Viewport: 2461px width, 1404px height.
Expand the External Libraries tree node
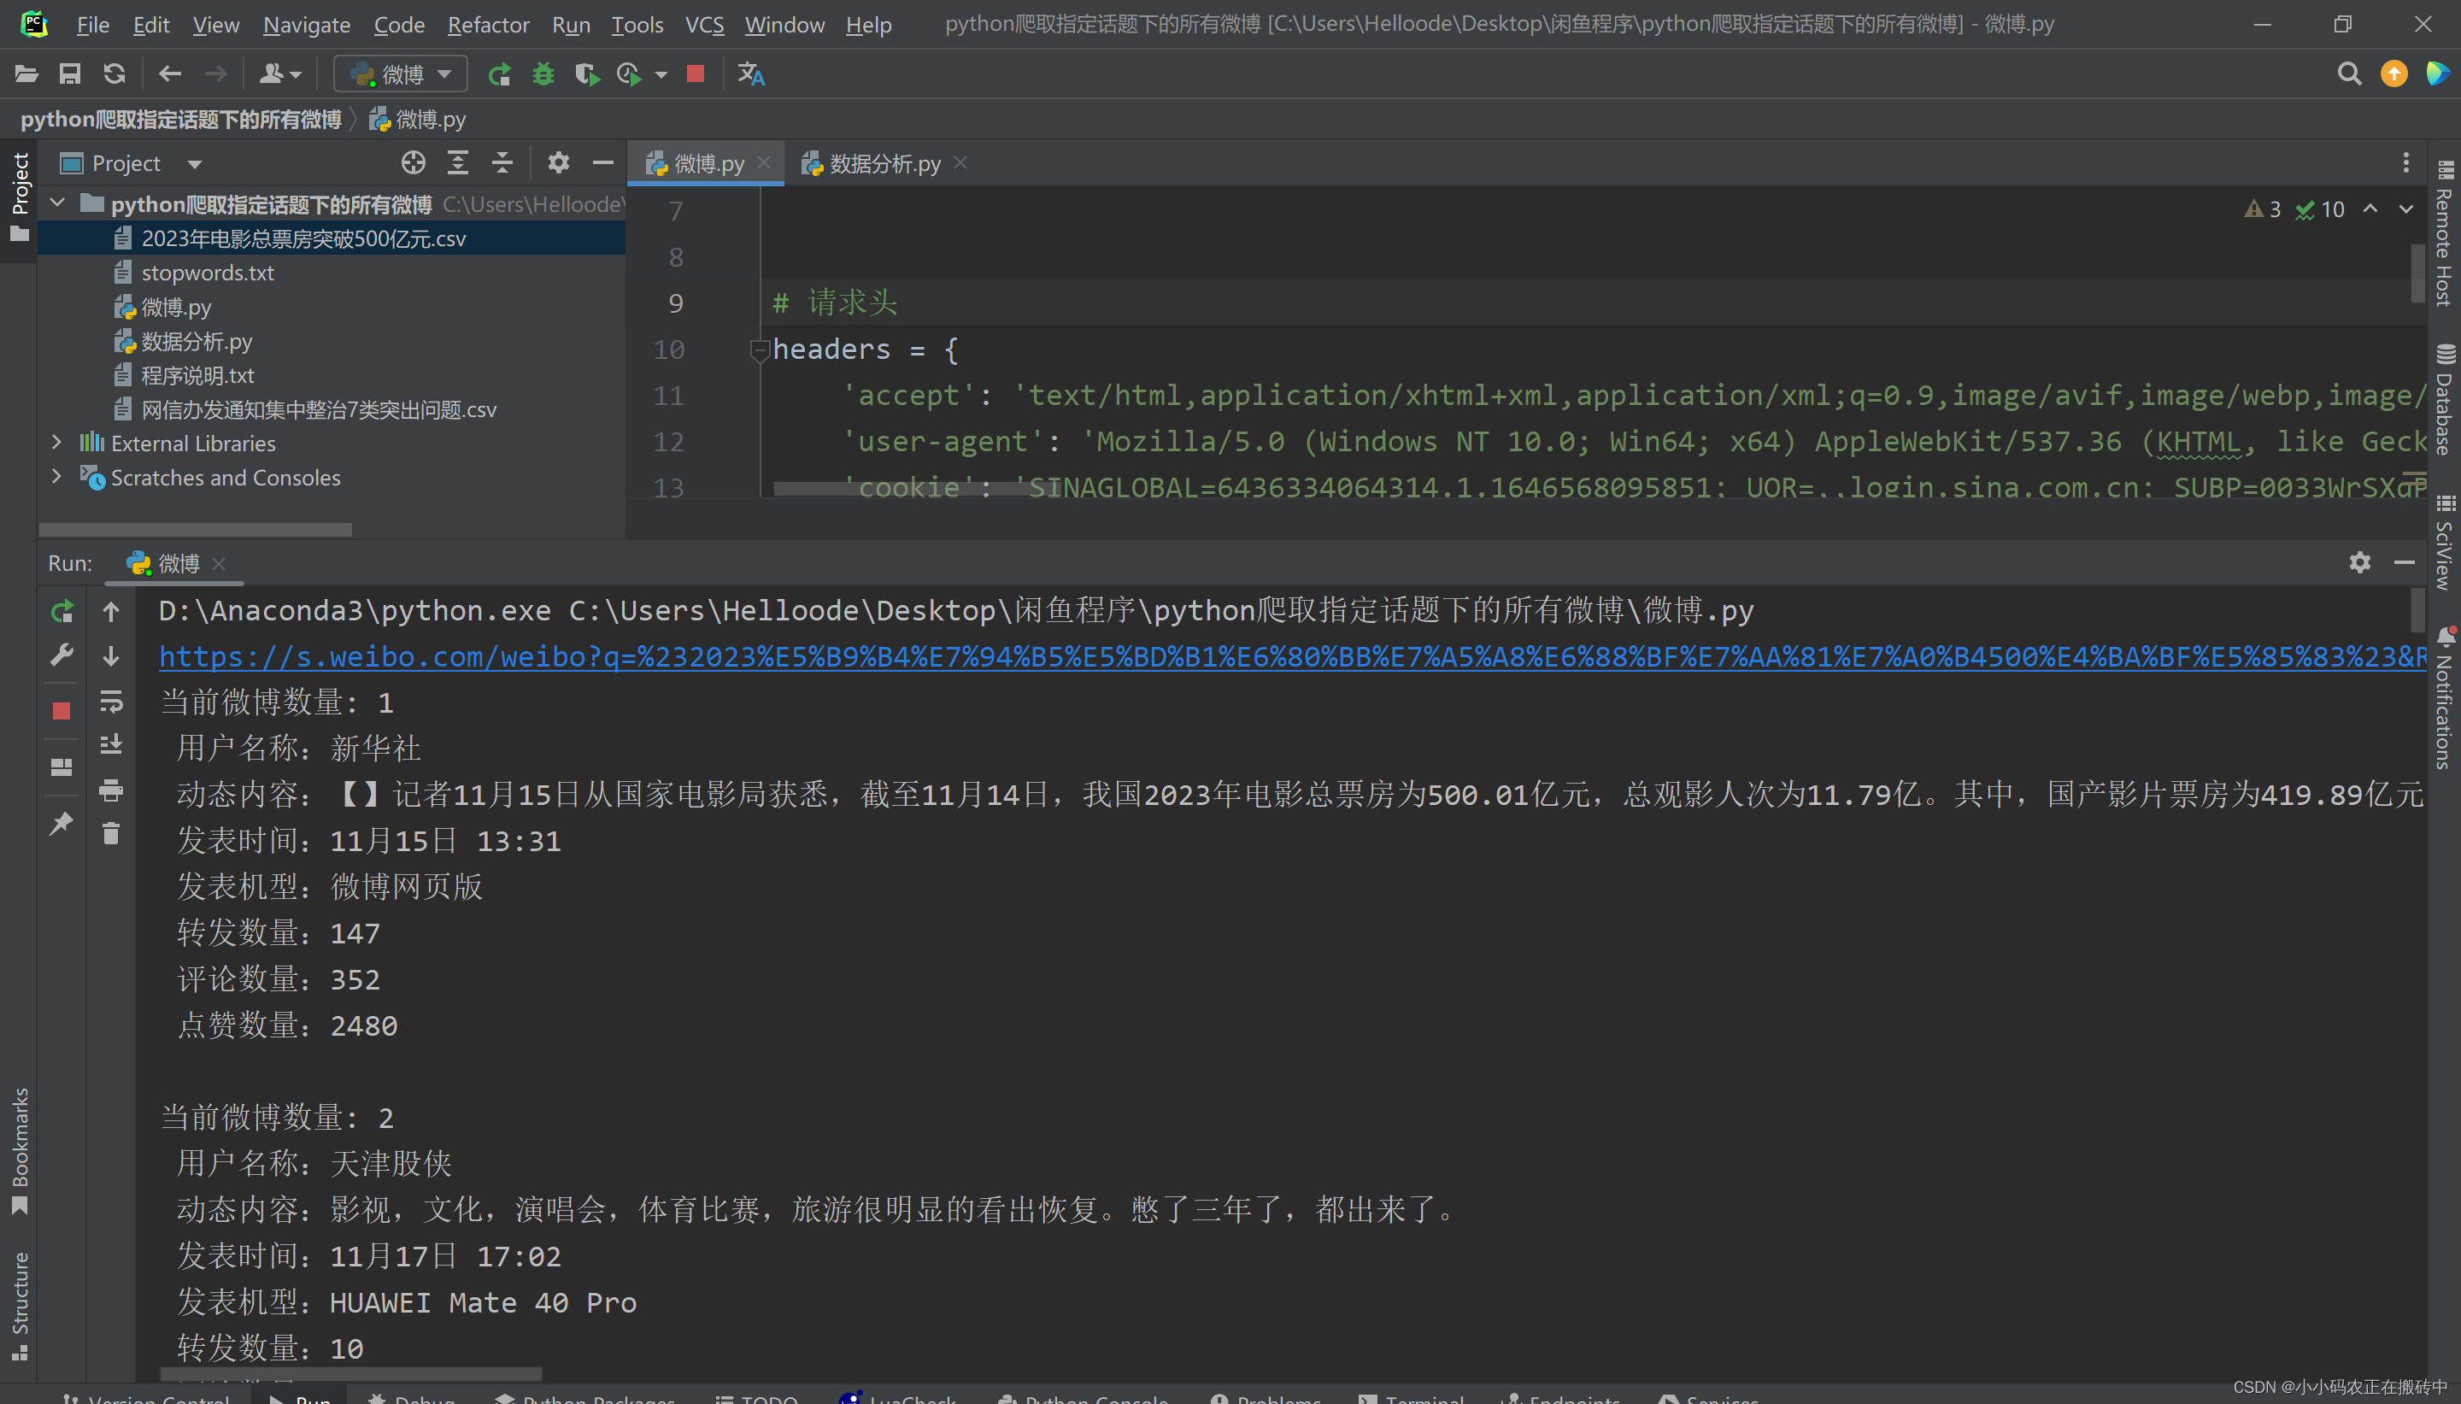tap(57, 443)
